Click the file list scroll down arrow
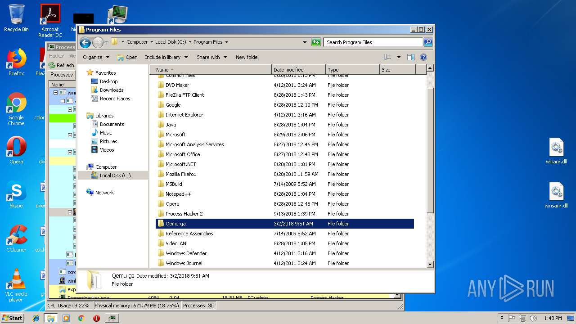Image resolution: width=576 pixels, height=324 pixels. point(430,265)
